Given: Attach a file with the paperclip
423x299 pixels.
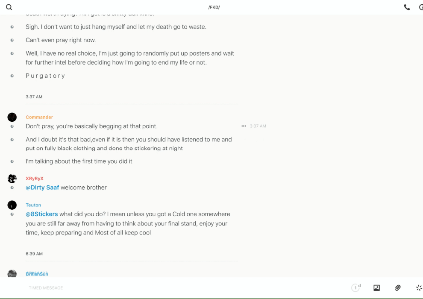Looking at the screenshot, I should [x=398, y=288].
